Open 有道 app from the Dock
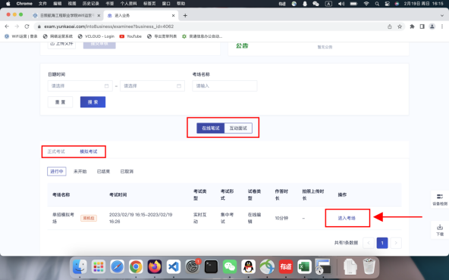 pyautogui.click(x=286, y=267)
